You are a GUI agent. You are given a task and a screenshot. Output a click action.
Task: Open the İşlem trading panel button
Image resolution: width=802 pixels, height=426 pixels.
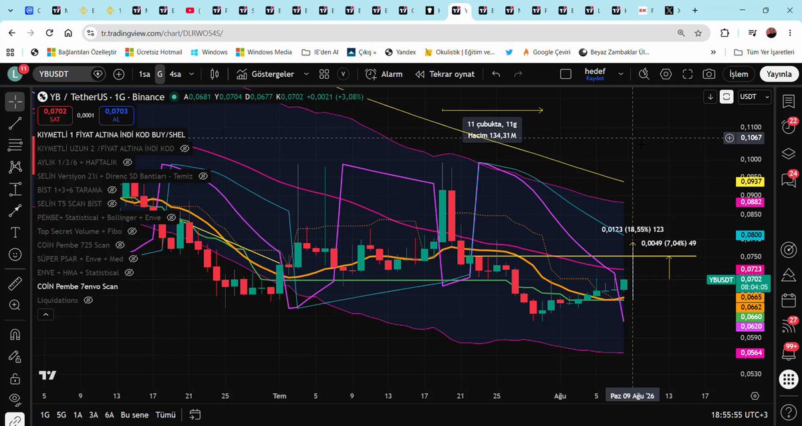[739, 74]
